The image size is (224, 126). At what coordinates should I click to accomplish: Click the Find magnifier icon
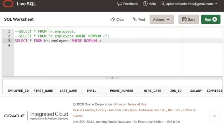135,19
